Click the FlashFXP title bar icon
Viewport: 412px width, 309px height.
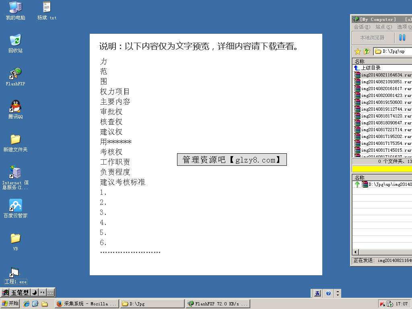[356, 19]
